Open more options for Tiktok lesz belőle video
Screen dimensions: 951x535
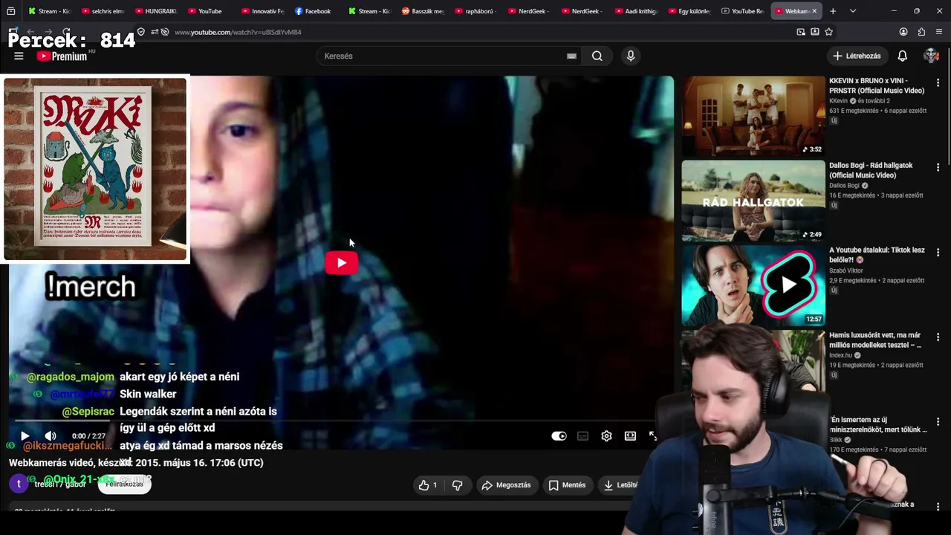pyautogui.click(x=938, y=252)
